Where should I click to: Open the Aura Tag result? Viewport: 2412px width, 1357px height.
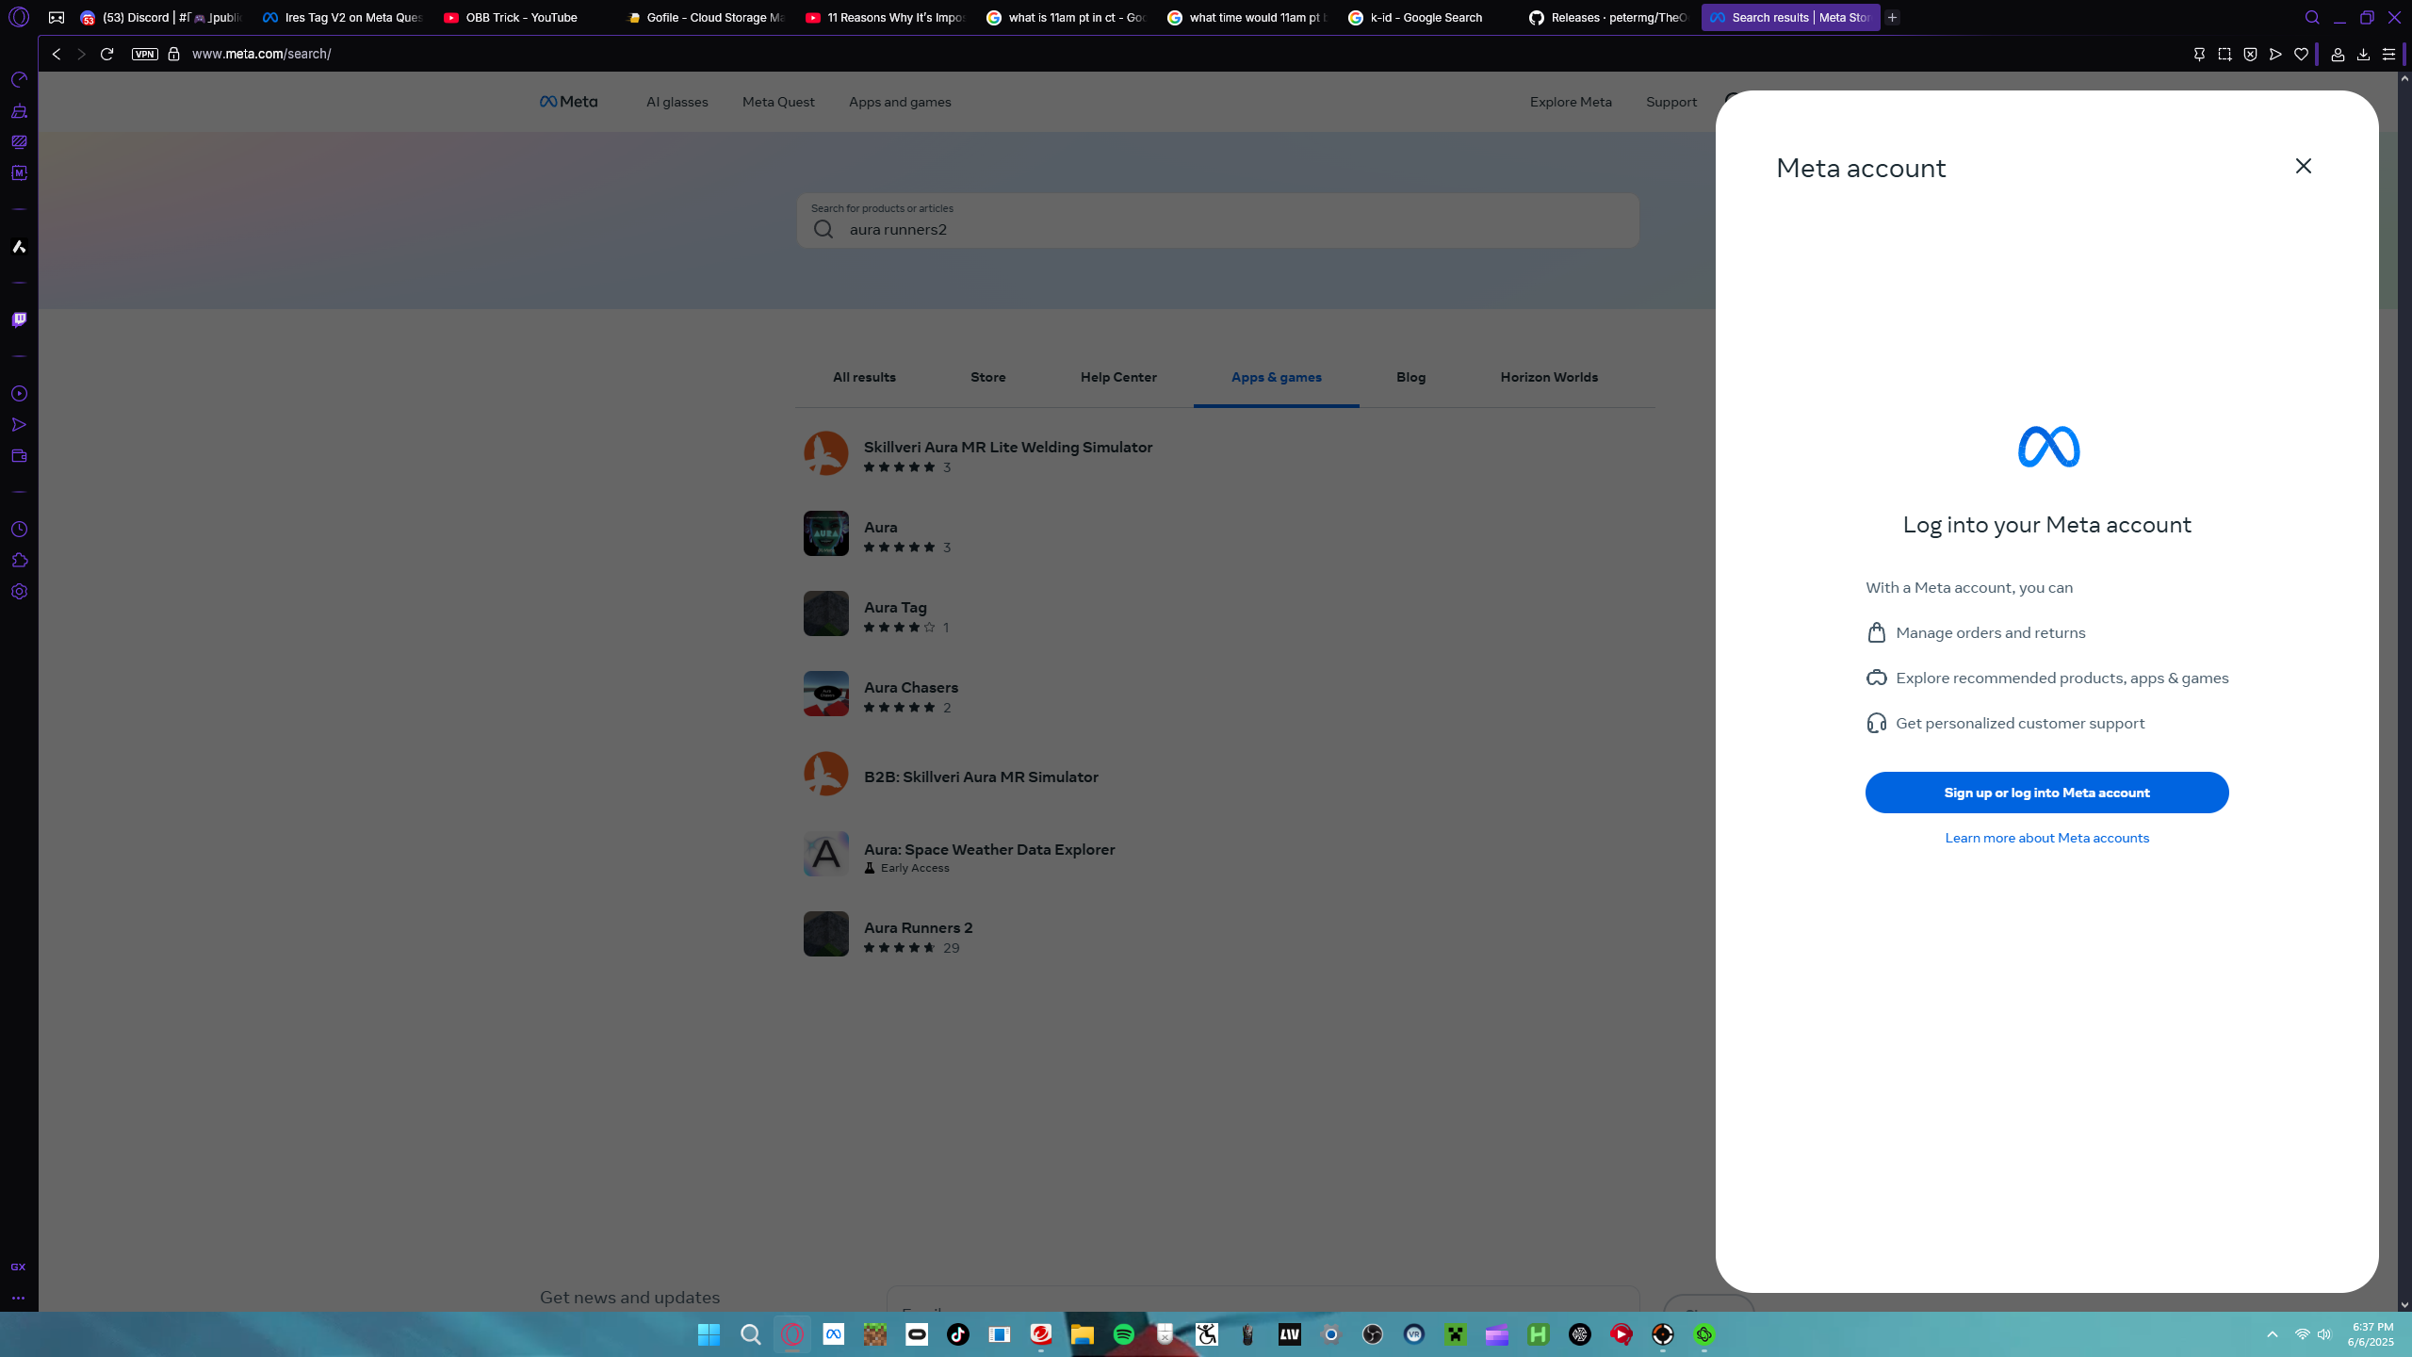(895, 607)
